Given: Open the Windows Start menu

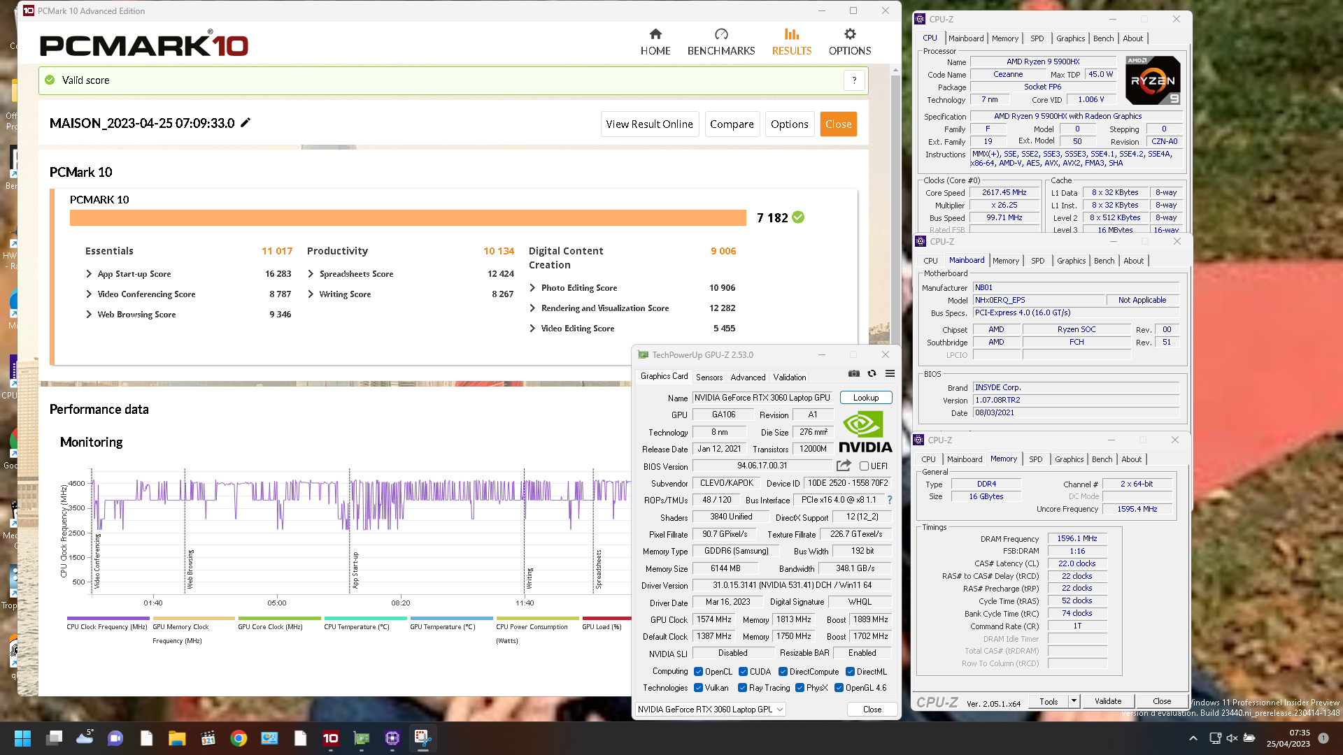Looking at the screenshot, I should 22,738.
